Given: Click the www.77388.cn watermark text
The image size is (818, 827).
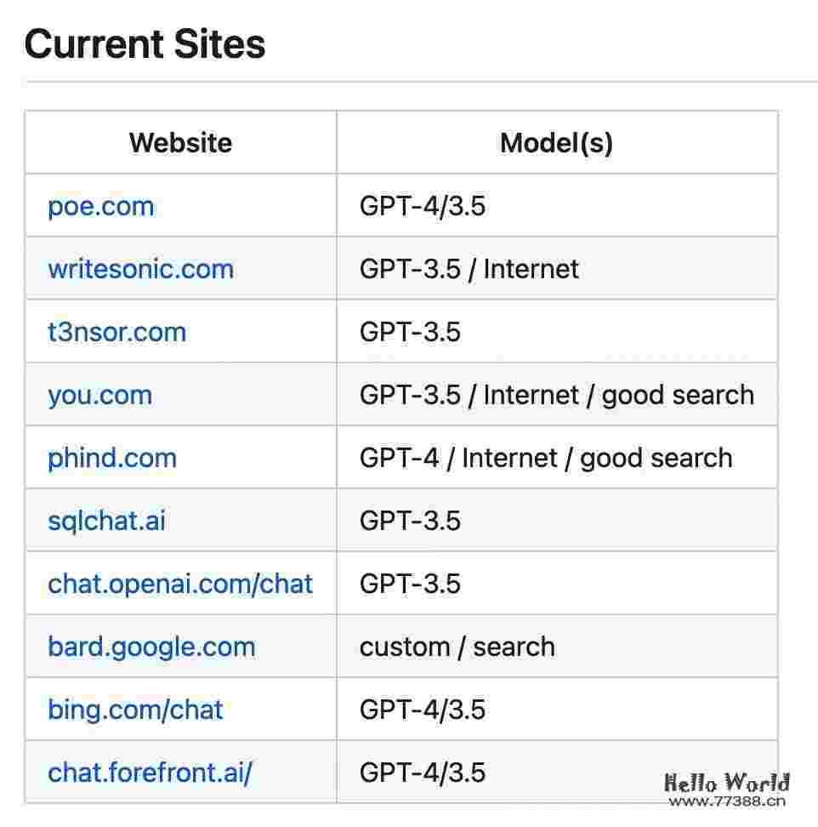Looking at the screenshot, I should point(726,801).
